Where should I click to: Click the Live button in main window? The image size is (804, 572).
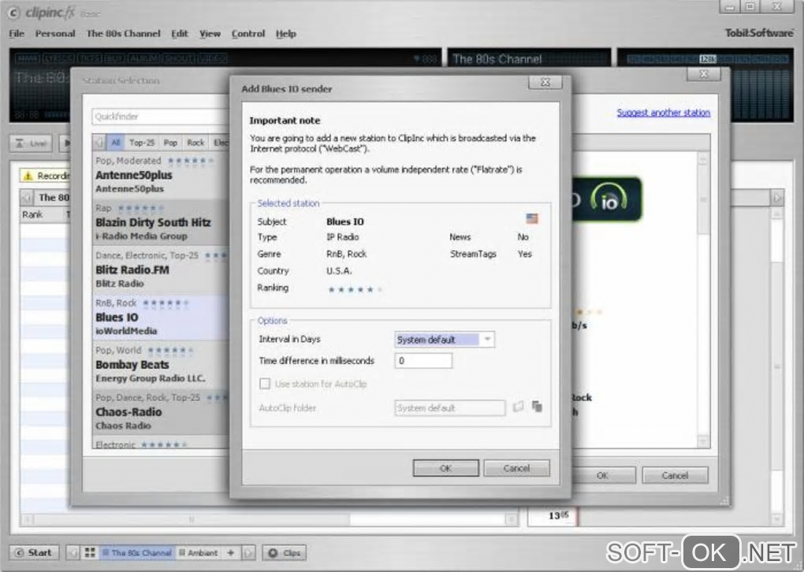(x=31, y=143)
